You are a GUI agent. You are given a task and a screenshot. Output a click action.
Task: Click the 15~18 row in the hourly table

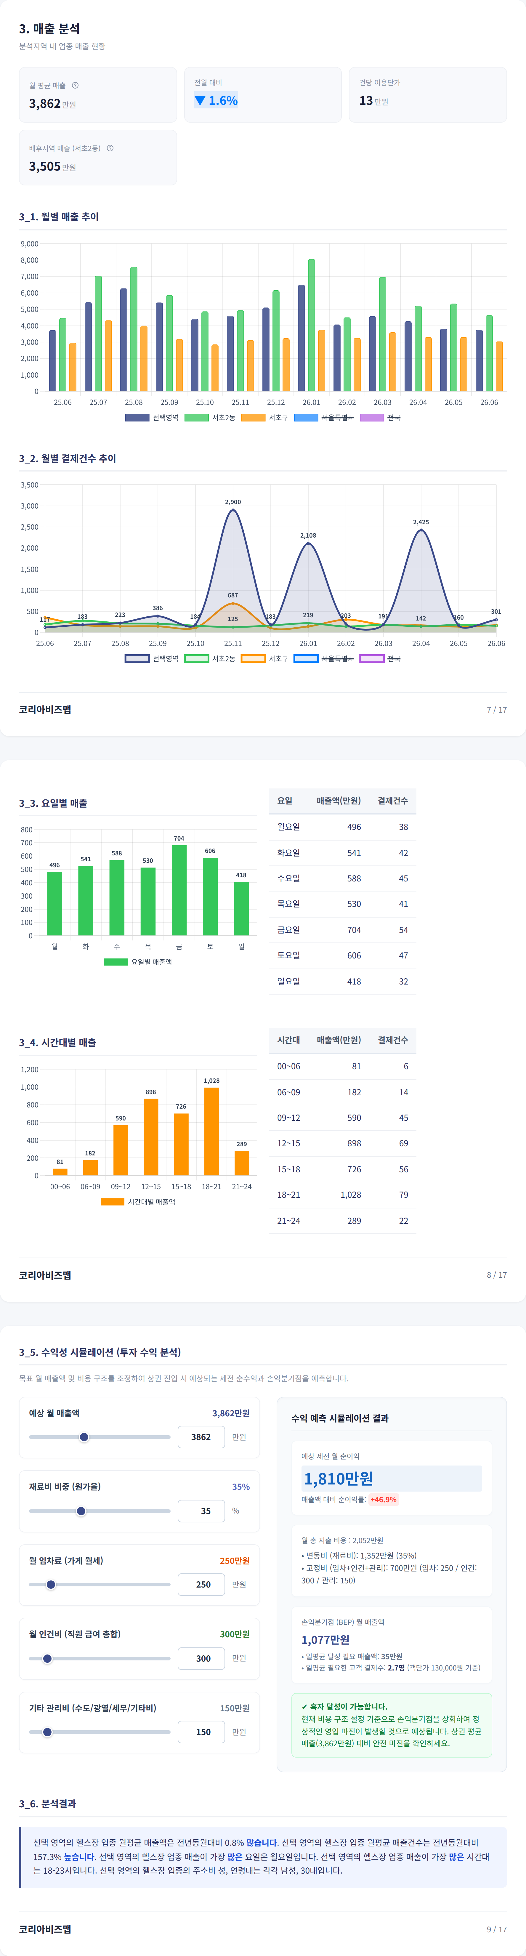pos(342,1169)
